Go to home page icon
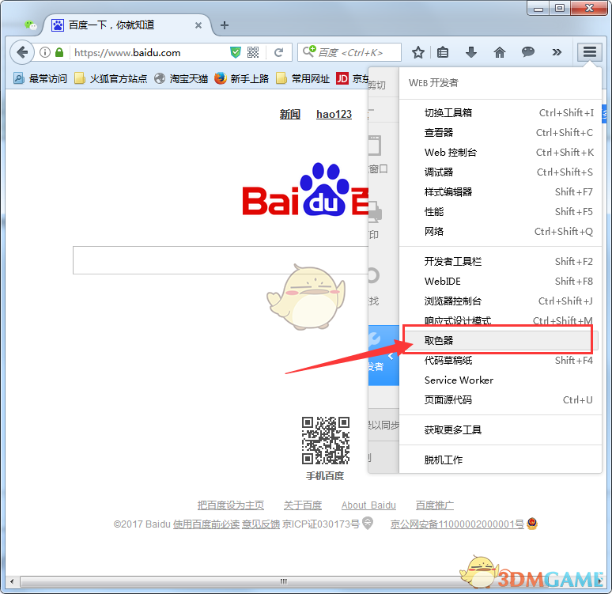The image size is (612, 594). (x=499, y=52)
